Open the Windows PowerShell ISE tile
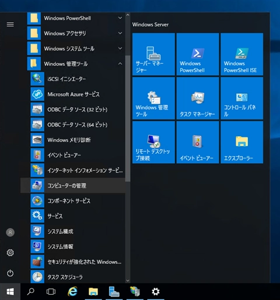The image size is (280, 300). pyautogui.click(x=242, y=54)
